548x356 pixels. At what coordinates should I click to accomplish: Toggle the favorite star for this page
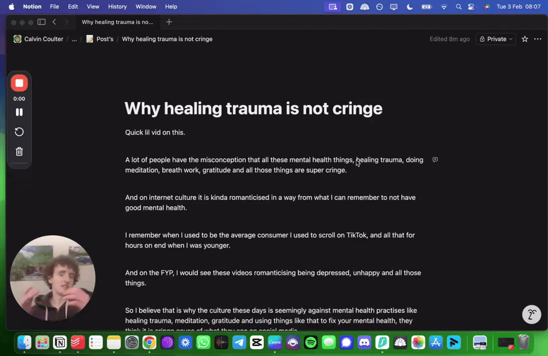[524, 39]
